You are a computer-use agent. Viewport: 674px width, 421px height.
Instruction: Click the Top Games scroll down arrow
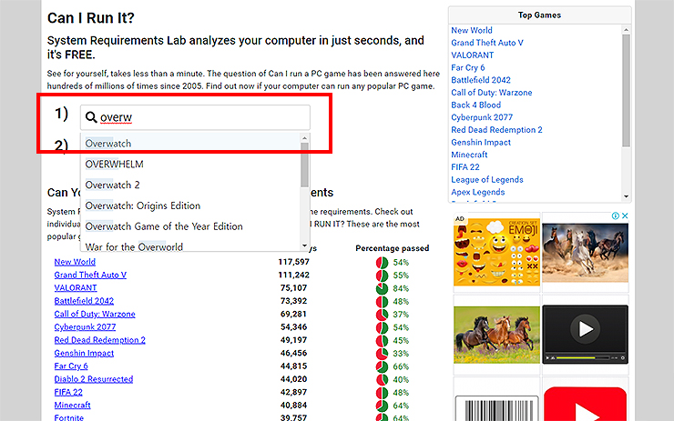coord(626,196)
